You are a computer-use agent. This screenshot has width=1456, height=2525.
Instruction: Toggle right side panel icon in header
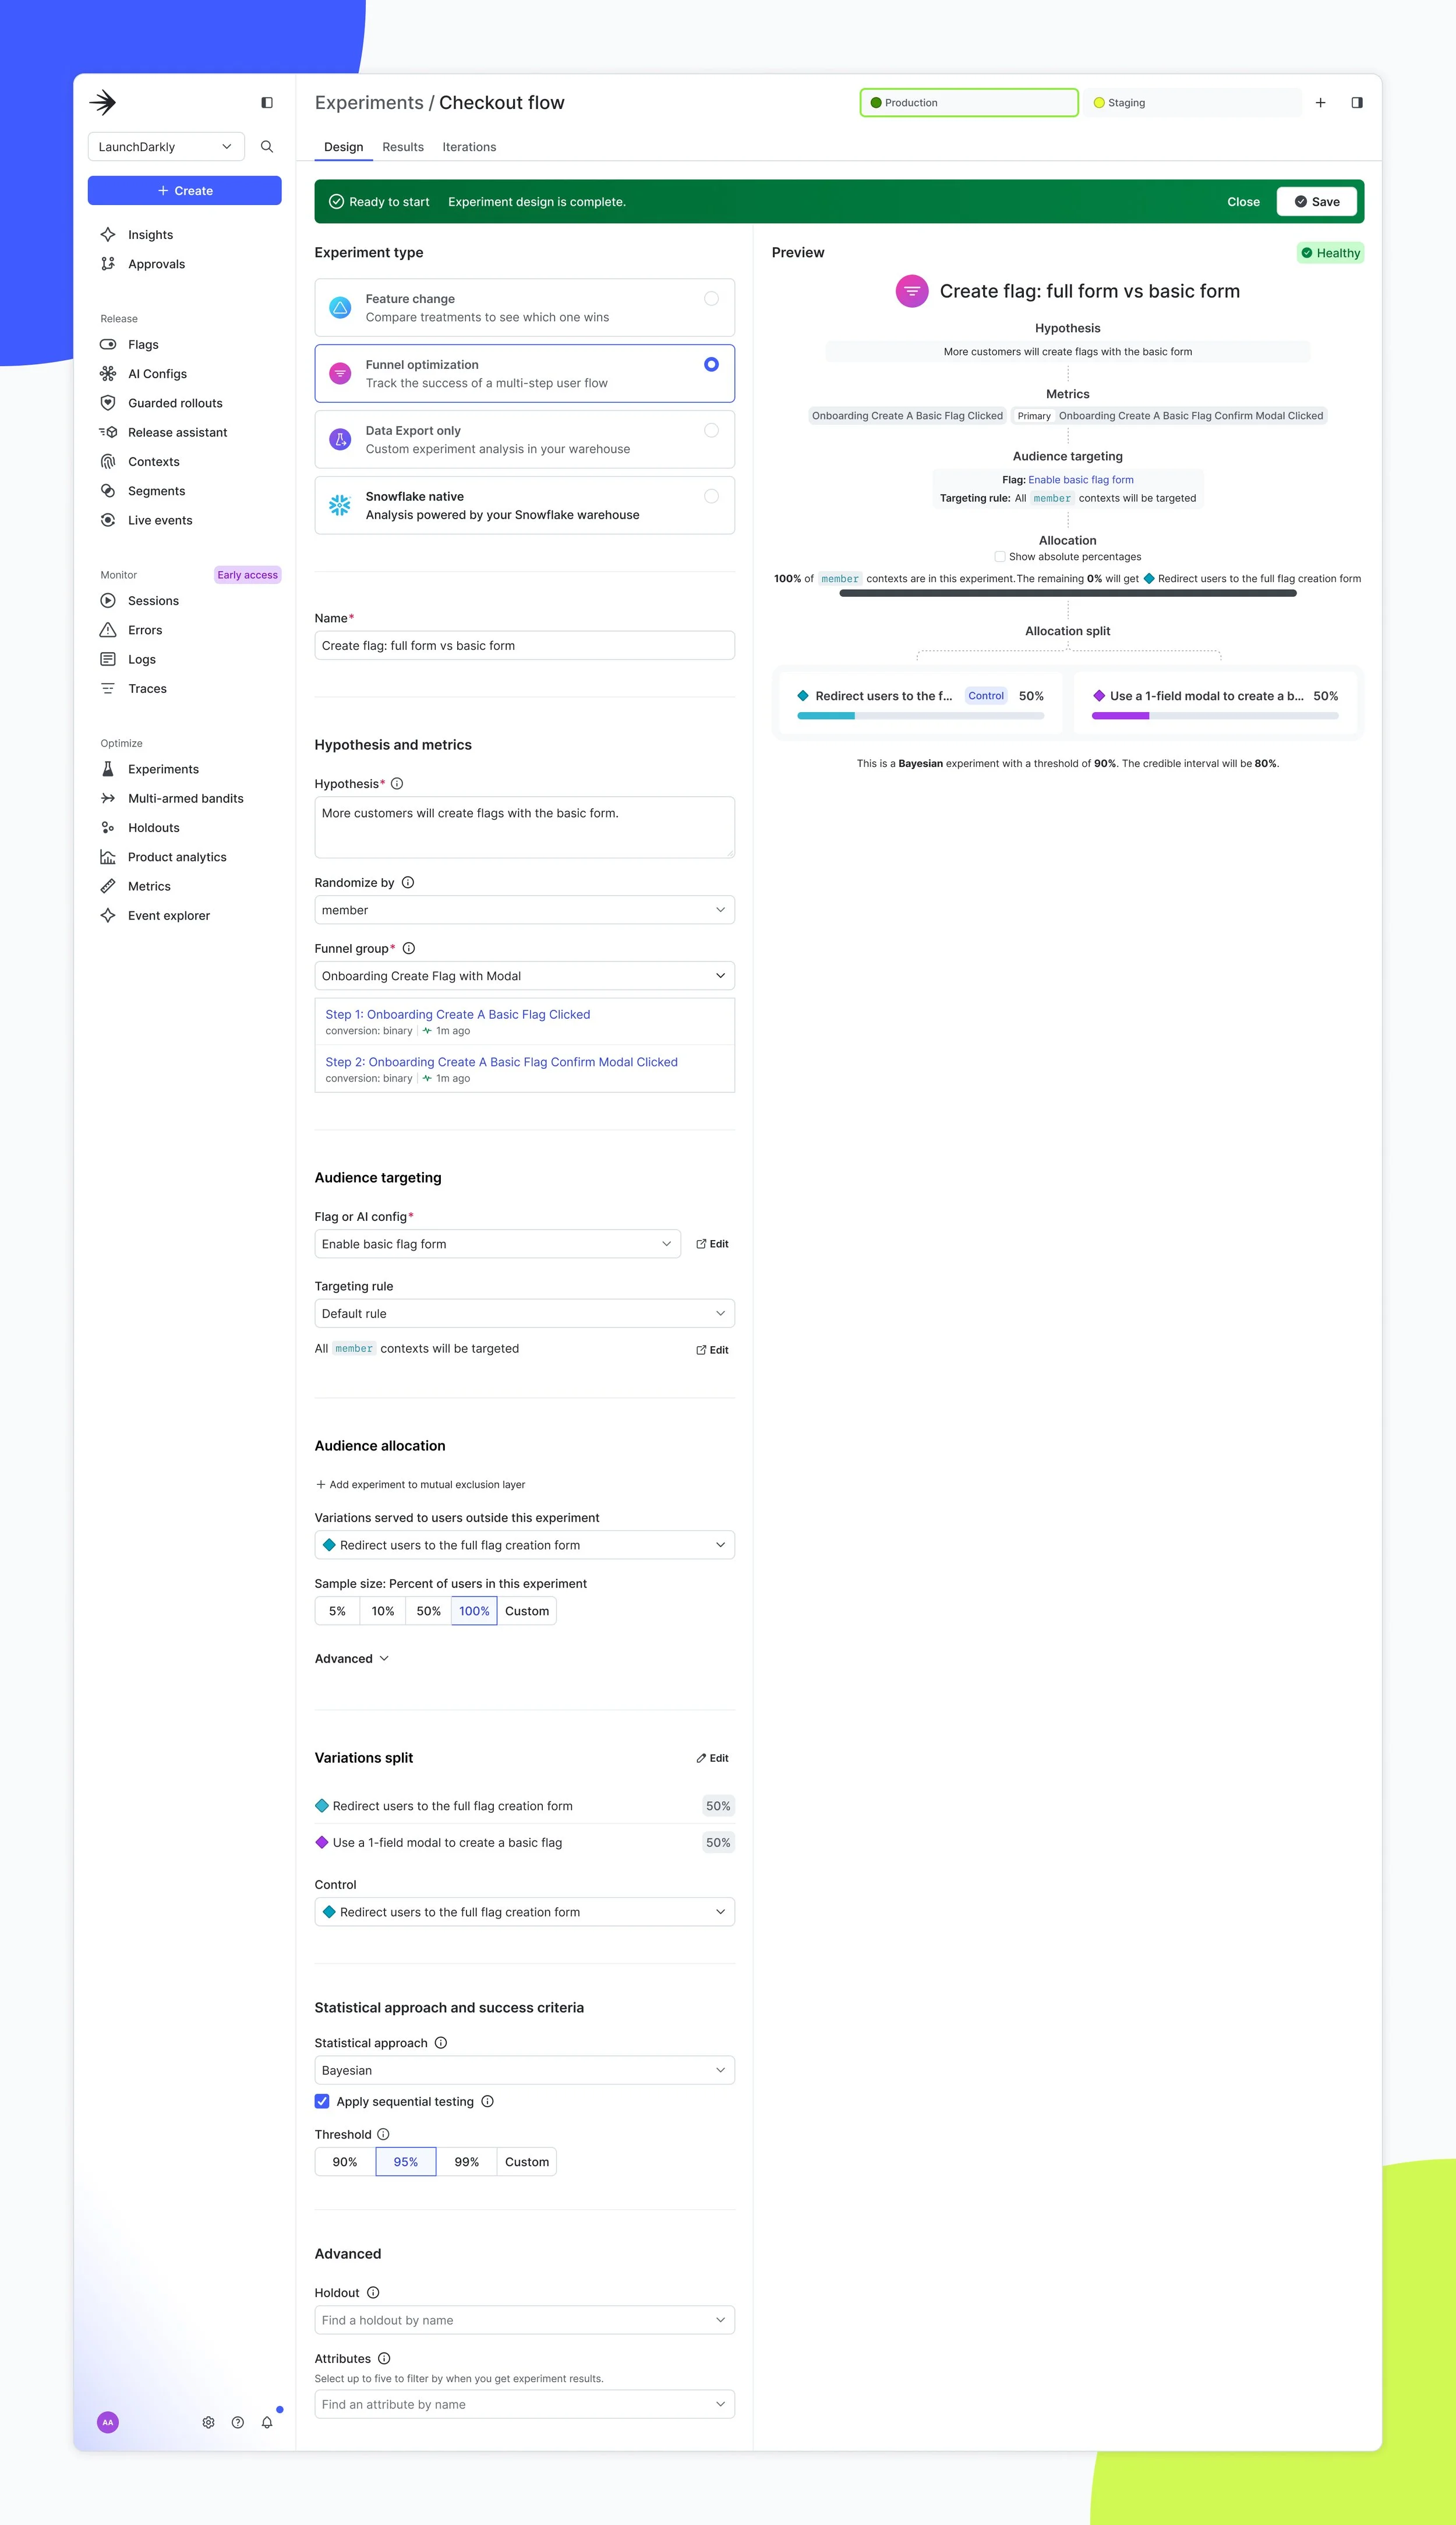[1357, 102]
